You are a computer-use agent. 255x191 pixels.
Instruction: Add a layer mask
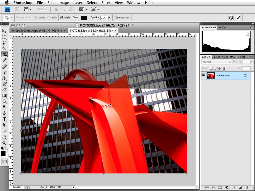pos(220,187)
